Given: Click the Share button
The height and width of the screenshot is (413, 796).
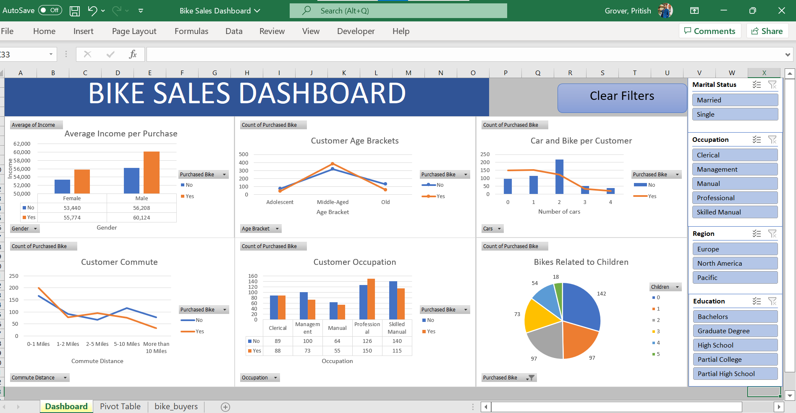Looking at the screenshot, I should coord(767,31).
